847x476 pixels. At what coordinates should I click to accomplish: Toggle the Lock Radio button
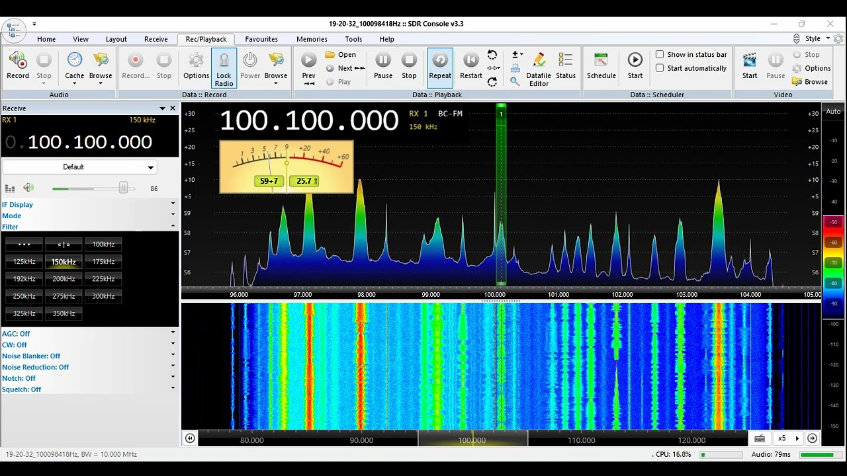pyautogui.click(x=224, y=69)
